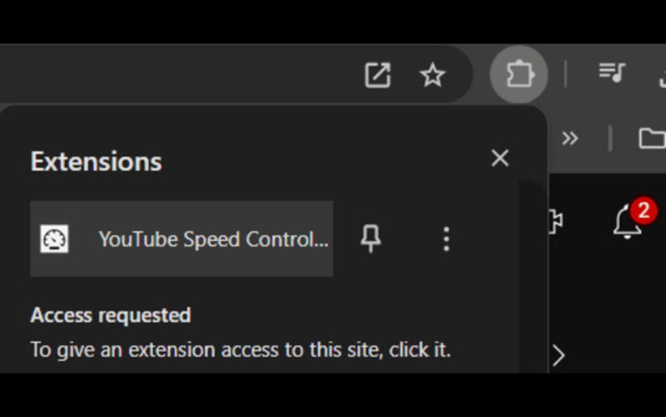Click the Access requested label
The image size is (666, 417).
110,315
